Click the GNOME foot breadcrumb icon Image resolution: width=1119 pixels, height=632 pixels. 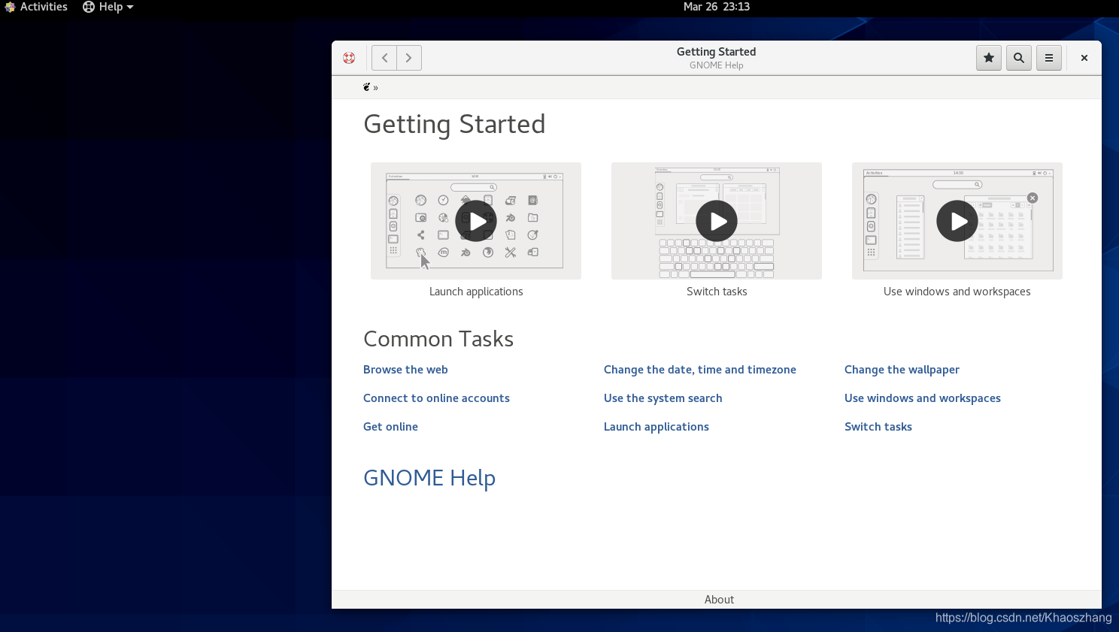pos(367,87)
